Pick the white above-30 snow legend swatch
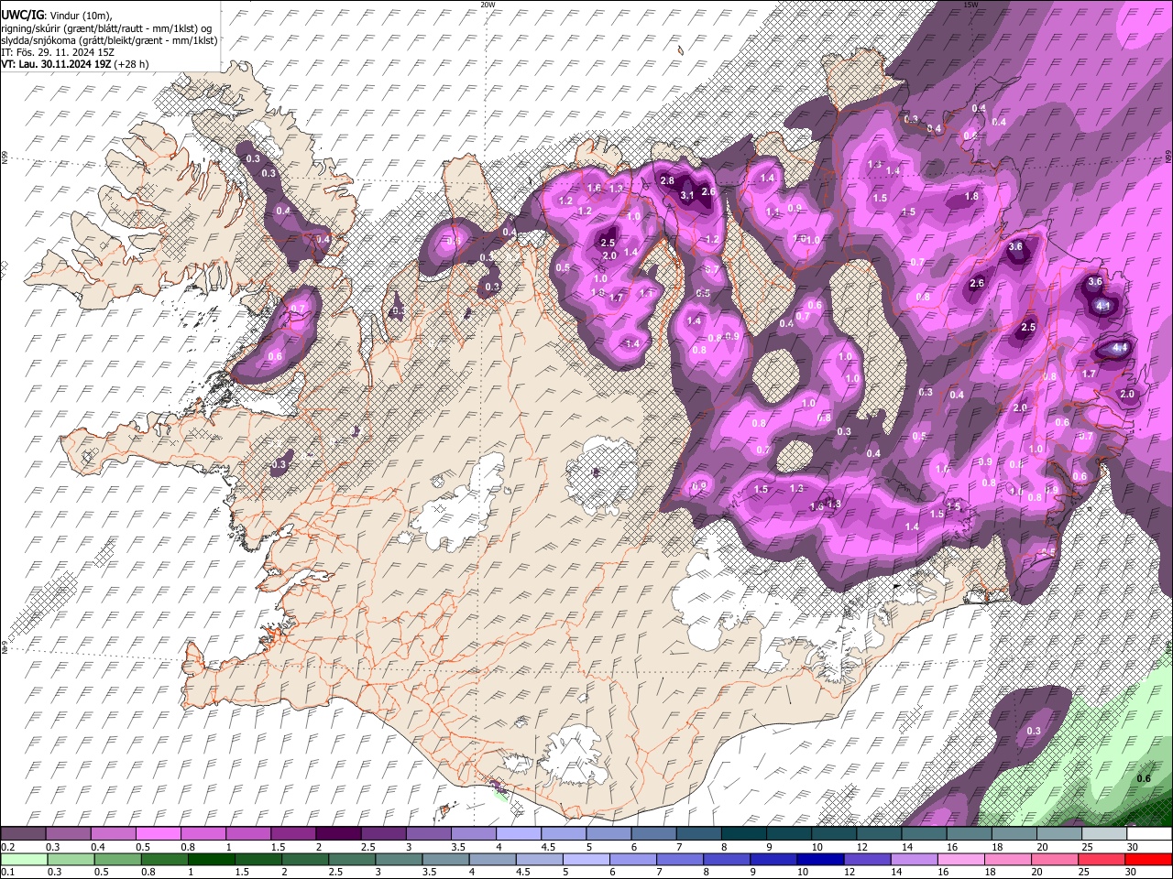 tap(1149, 834)
